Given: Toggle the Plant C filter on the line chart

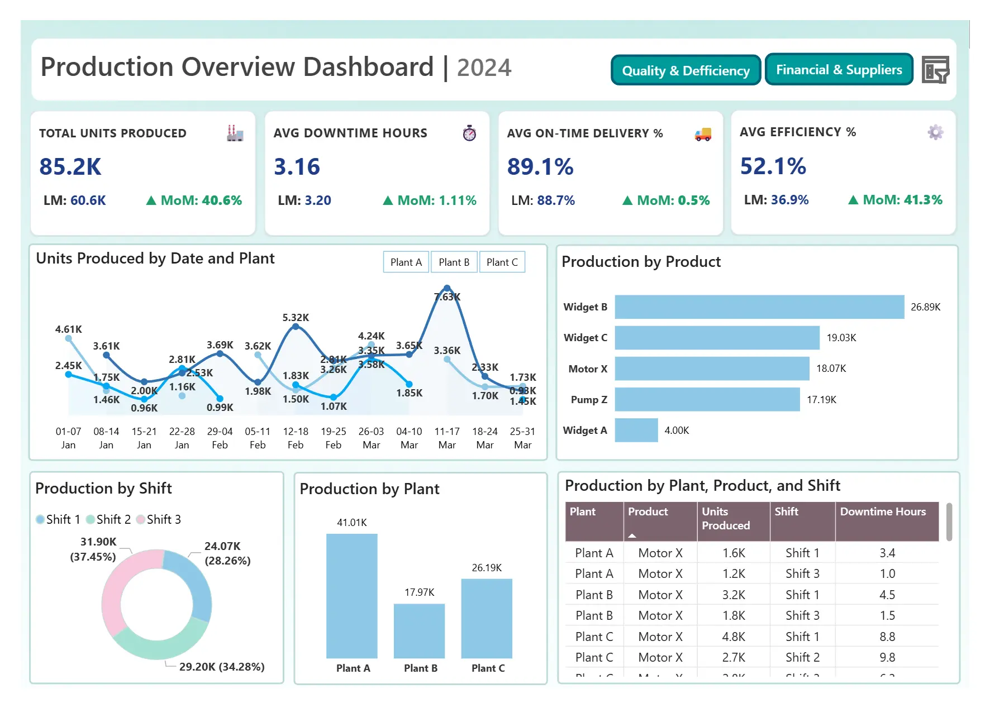Looking at the screenshot, I should coord(502,261).
